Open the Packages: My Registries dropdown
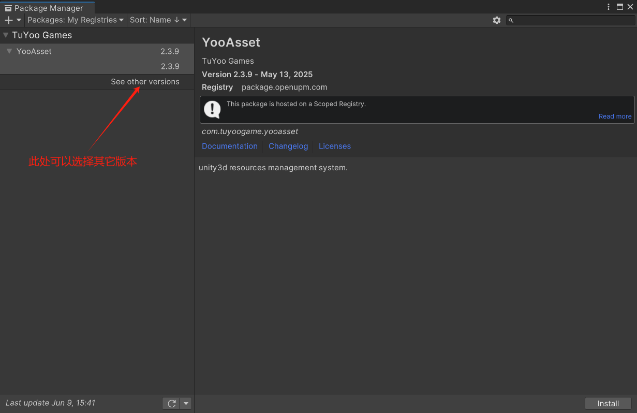The width and height of the screenshot is (637, 413). pyautogui.click(x=75, y=20)
